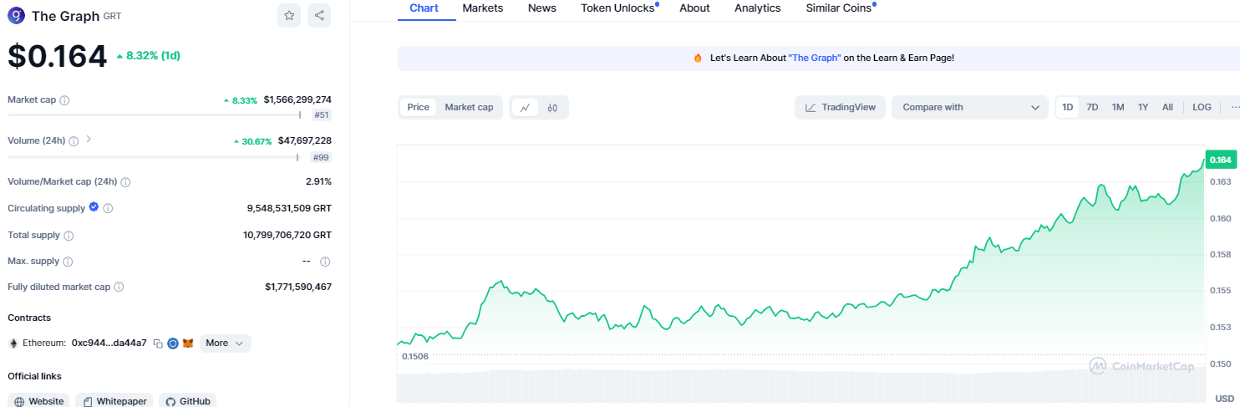Toggle LOG scale on chart
Viewport: 1240px width, 407px height.
[x=1202, y=107]
